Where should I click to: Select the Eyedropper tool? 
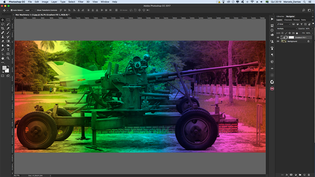(x=8, y=29)
